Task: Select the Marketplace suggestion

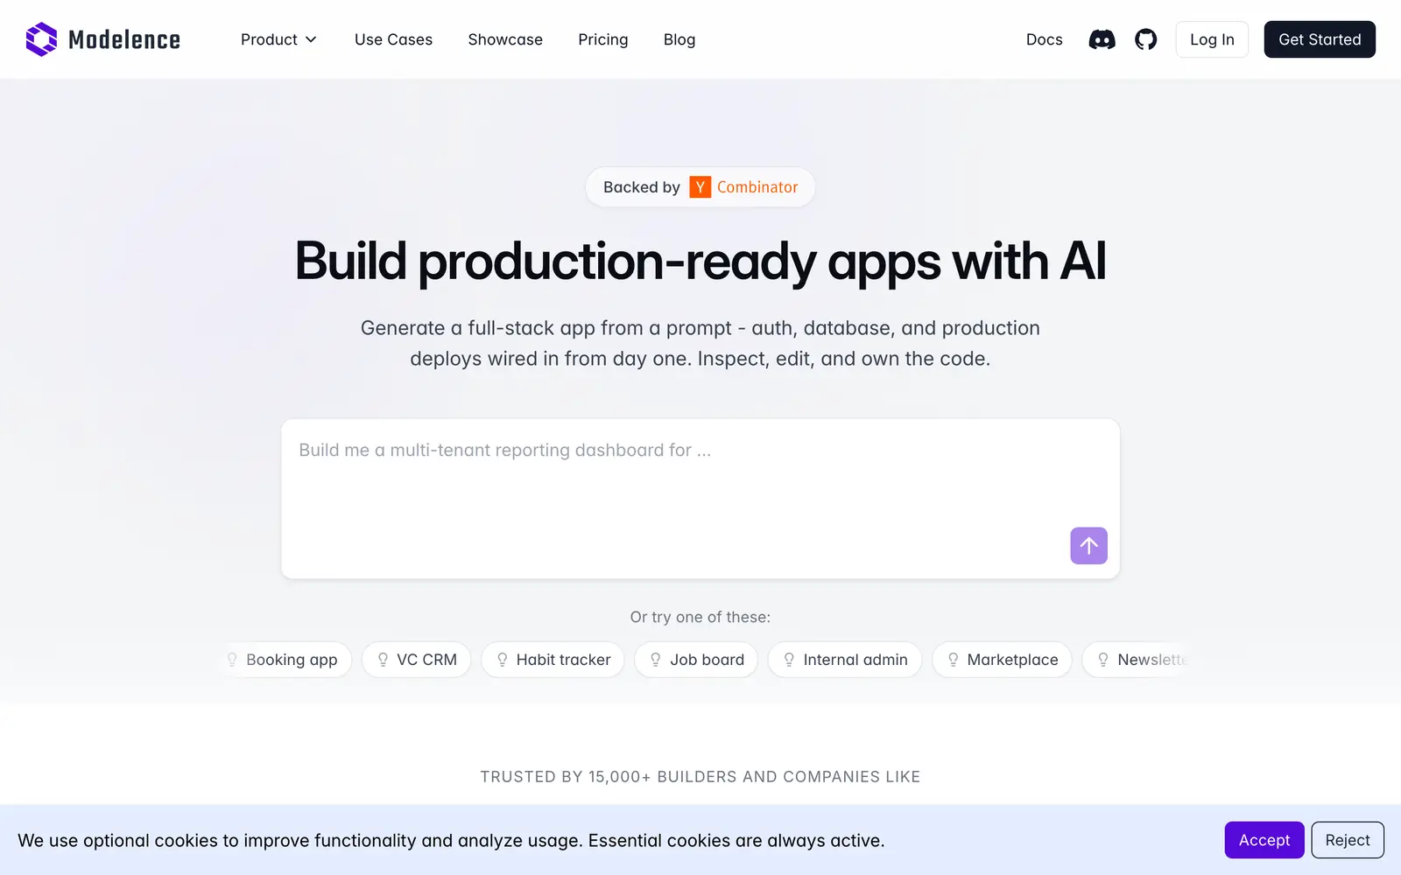Action: point(1002,660)
